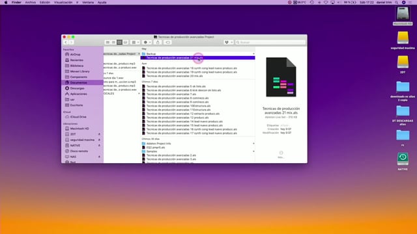This screenshot has width=417, height=234.
Task: Open the Visualización menu
Action: [63, 3]
